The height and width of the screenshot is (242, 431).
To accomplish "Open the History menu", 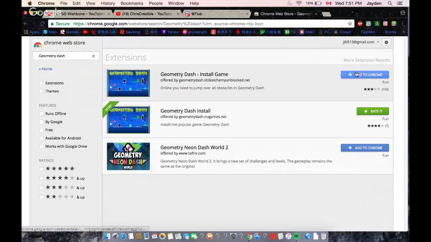I will 108,3.
